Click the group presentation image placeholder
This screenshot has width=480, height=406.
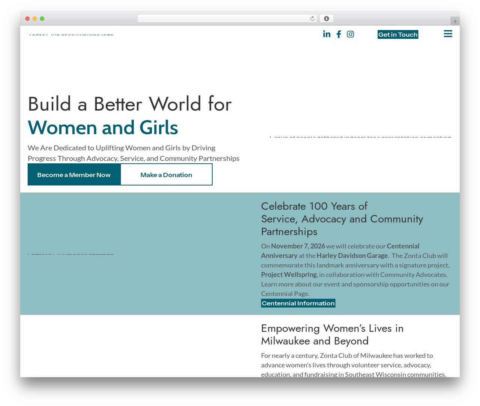click(360, 137)
